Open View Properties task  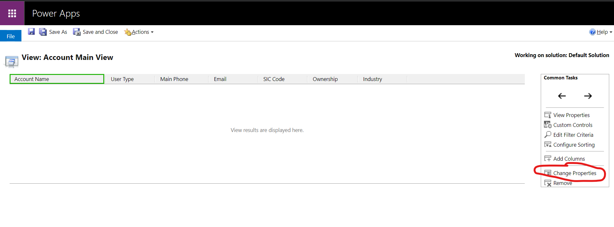click(x=571, y=115)
